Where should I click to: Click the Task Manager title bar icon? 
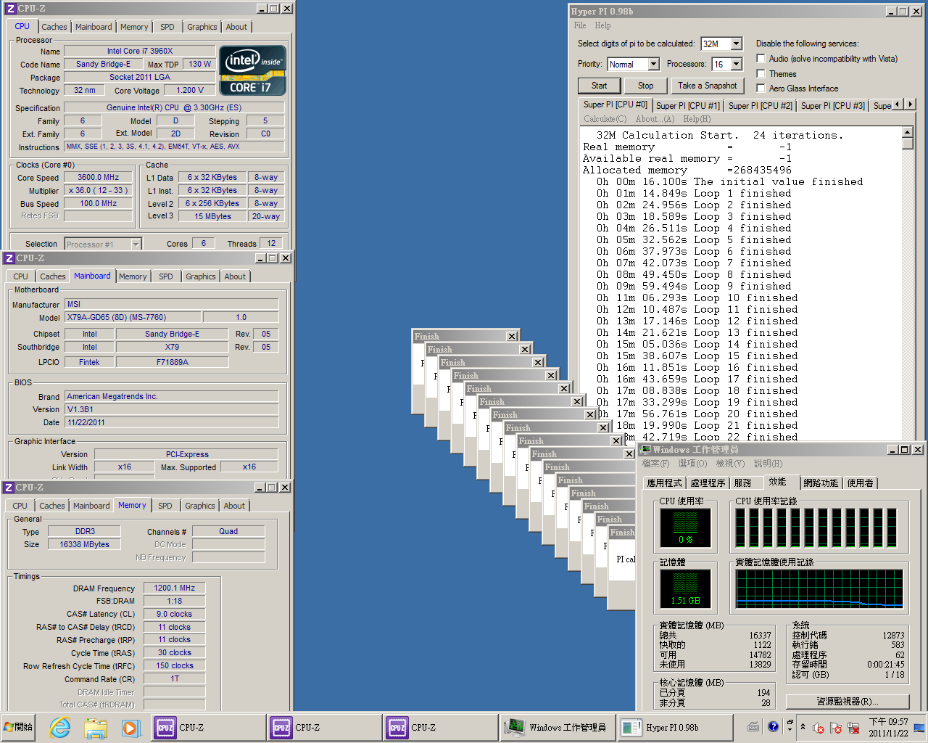(x=645, y=450)
